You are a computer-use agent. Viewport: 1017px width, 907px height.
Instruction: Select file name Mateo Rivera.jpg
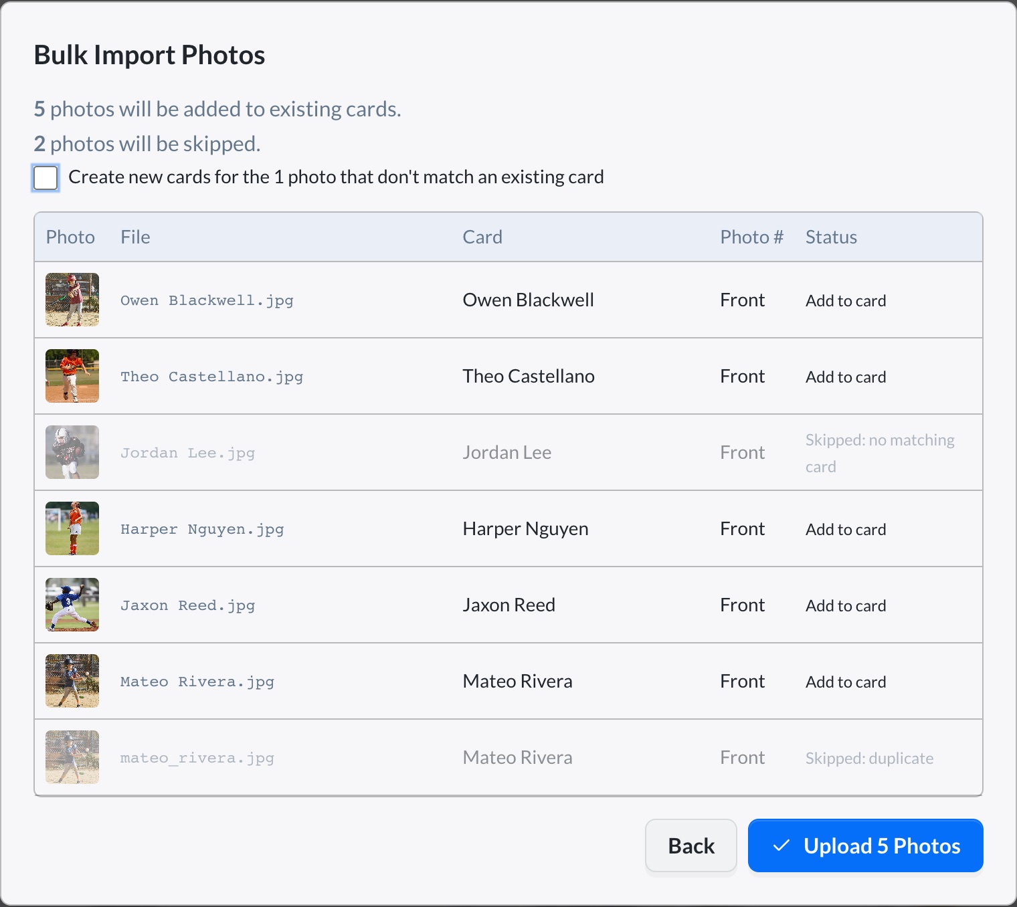tap(197, 682)
